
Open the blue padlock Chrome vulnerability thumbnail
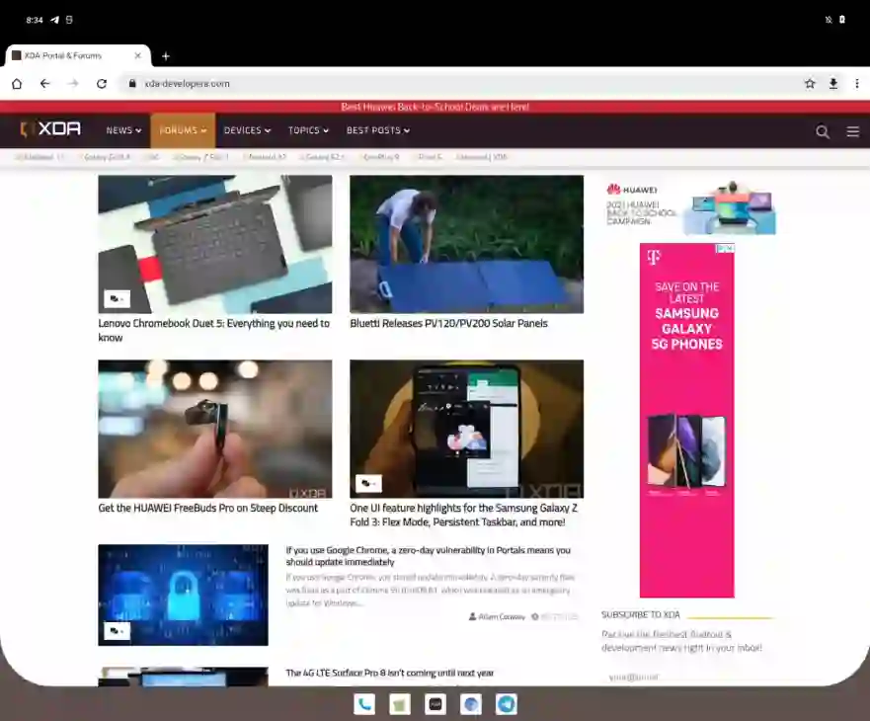[183, 595]
